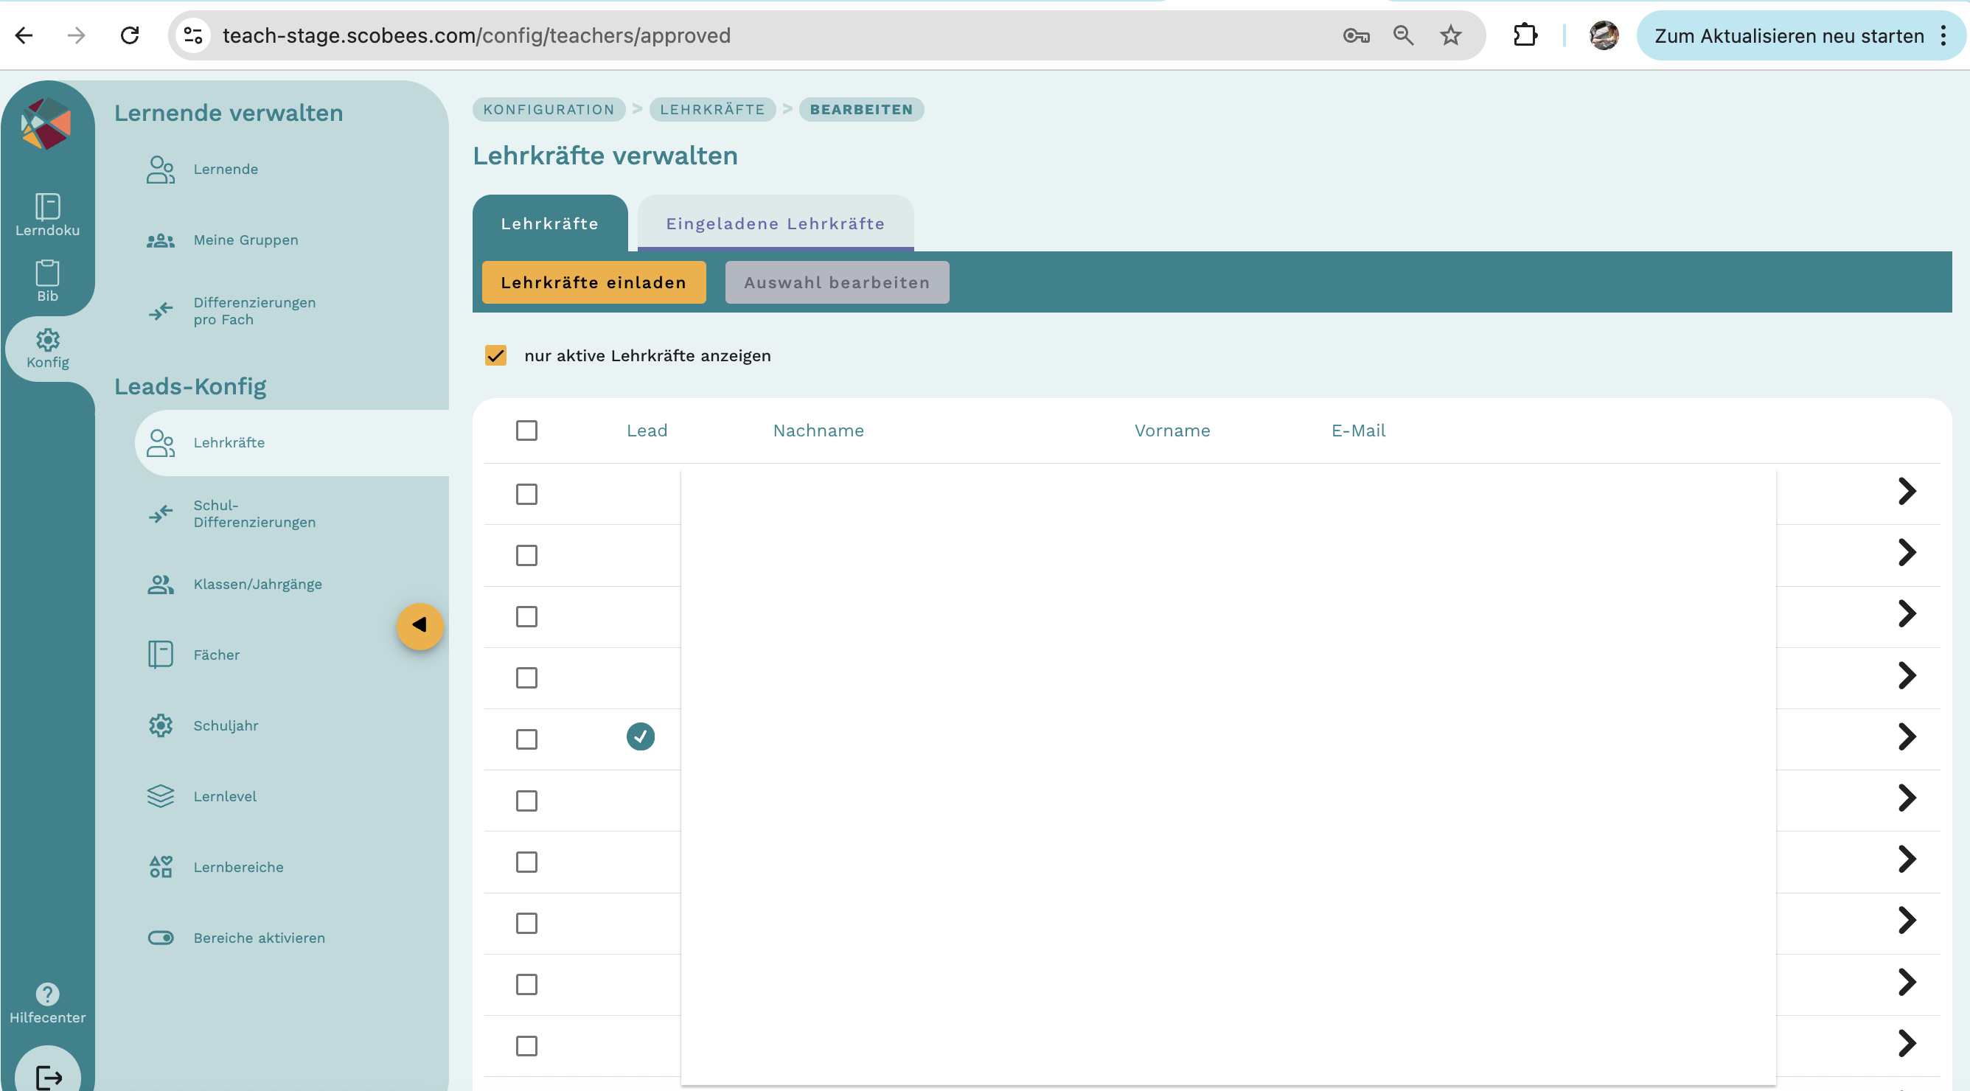
Task: Click the LEHRKRÄFTE breadcrumb link
Action: click(712, 109)
